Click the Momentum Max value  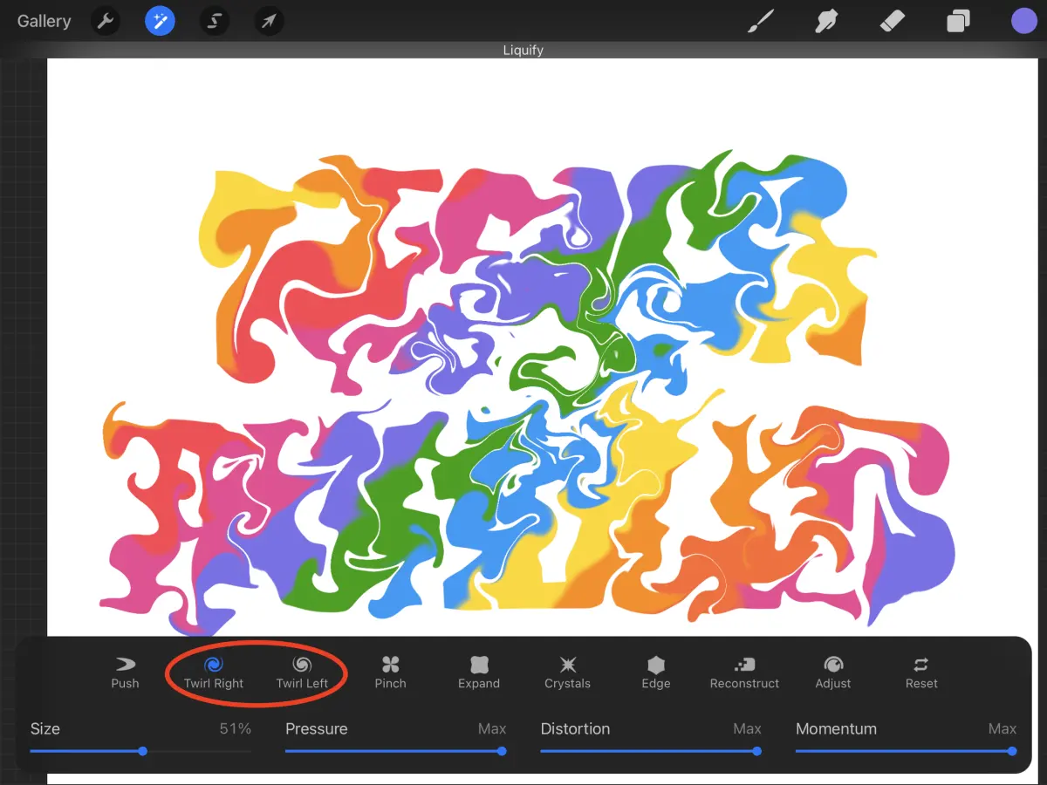point(1003,728)
